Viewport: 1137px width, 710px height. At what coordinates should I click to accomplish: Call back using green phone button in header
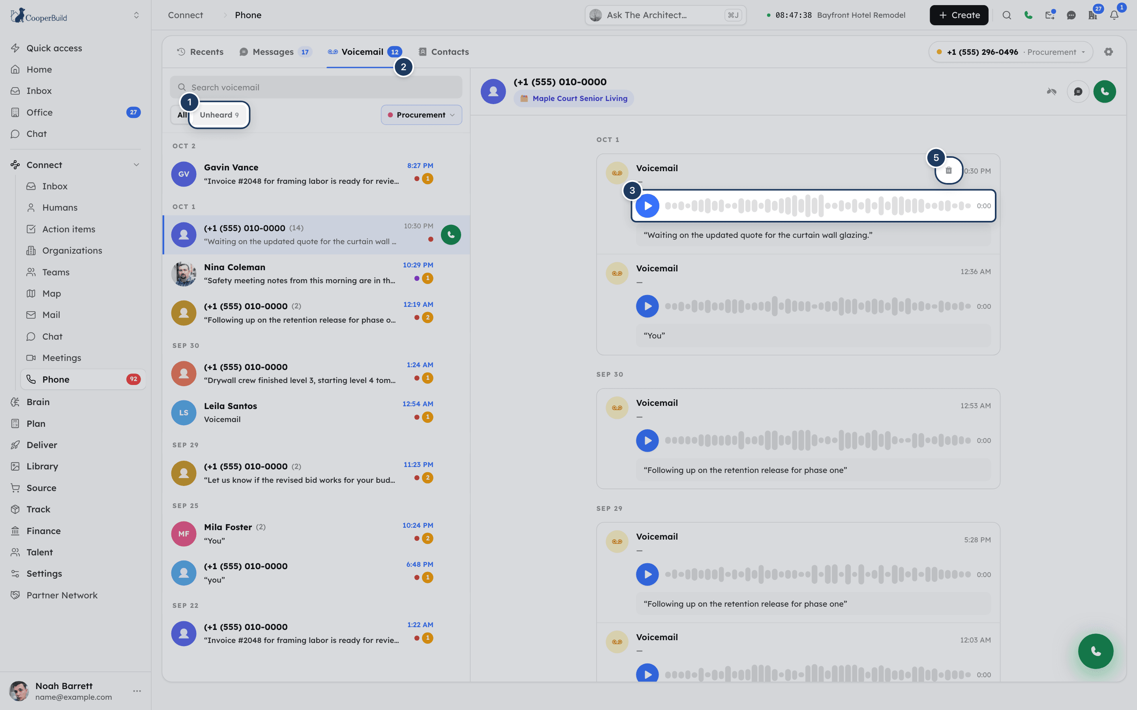point(1105,92)
